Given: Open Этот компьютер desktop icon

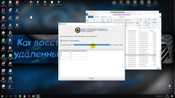Looking at the screenshot, I should tap(3, 4).
